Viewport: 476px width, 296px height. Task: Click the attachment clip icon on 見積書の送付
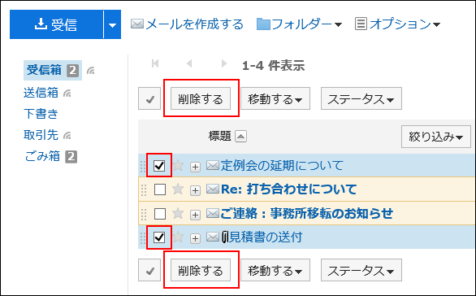[x=225, y=237]
